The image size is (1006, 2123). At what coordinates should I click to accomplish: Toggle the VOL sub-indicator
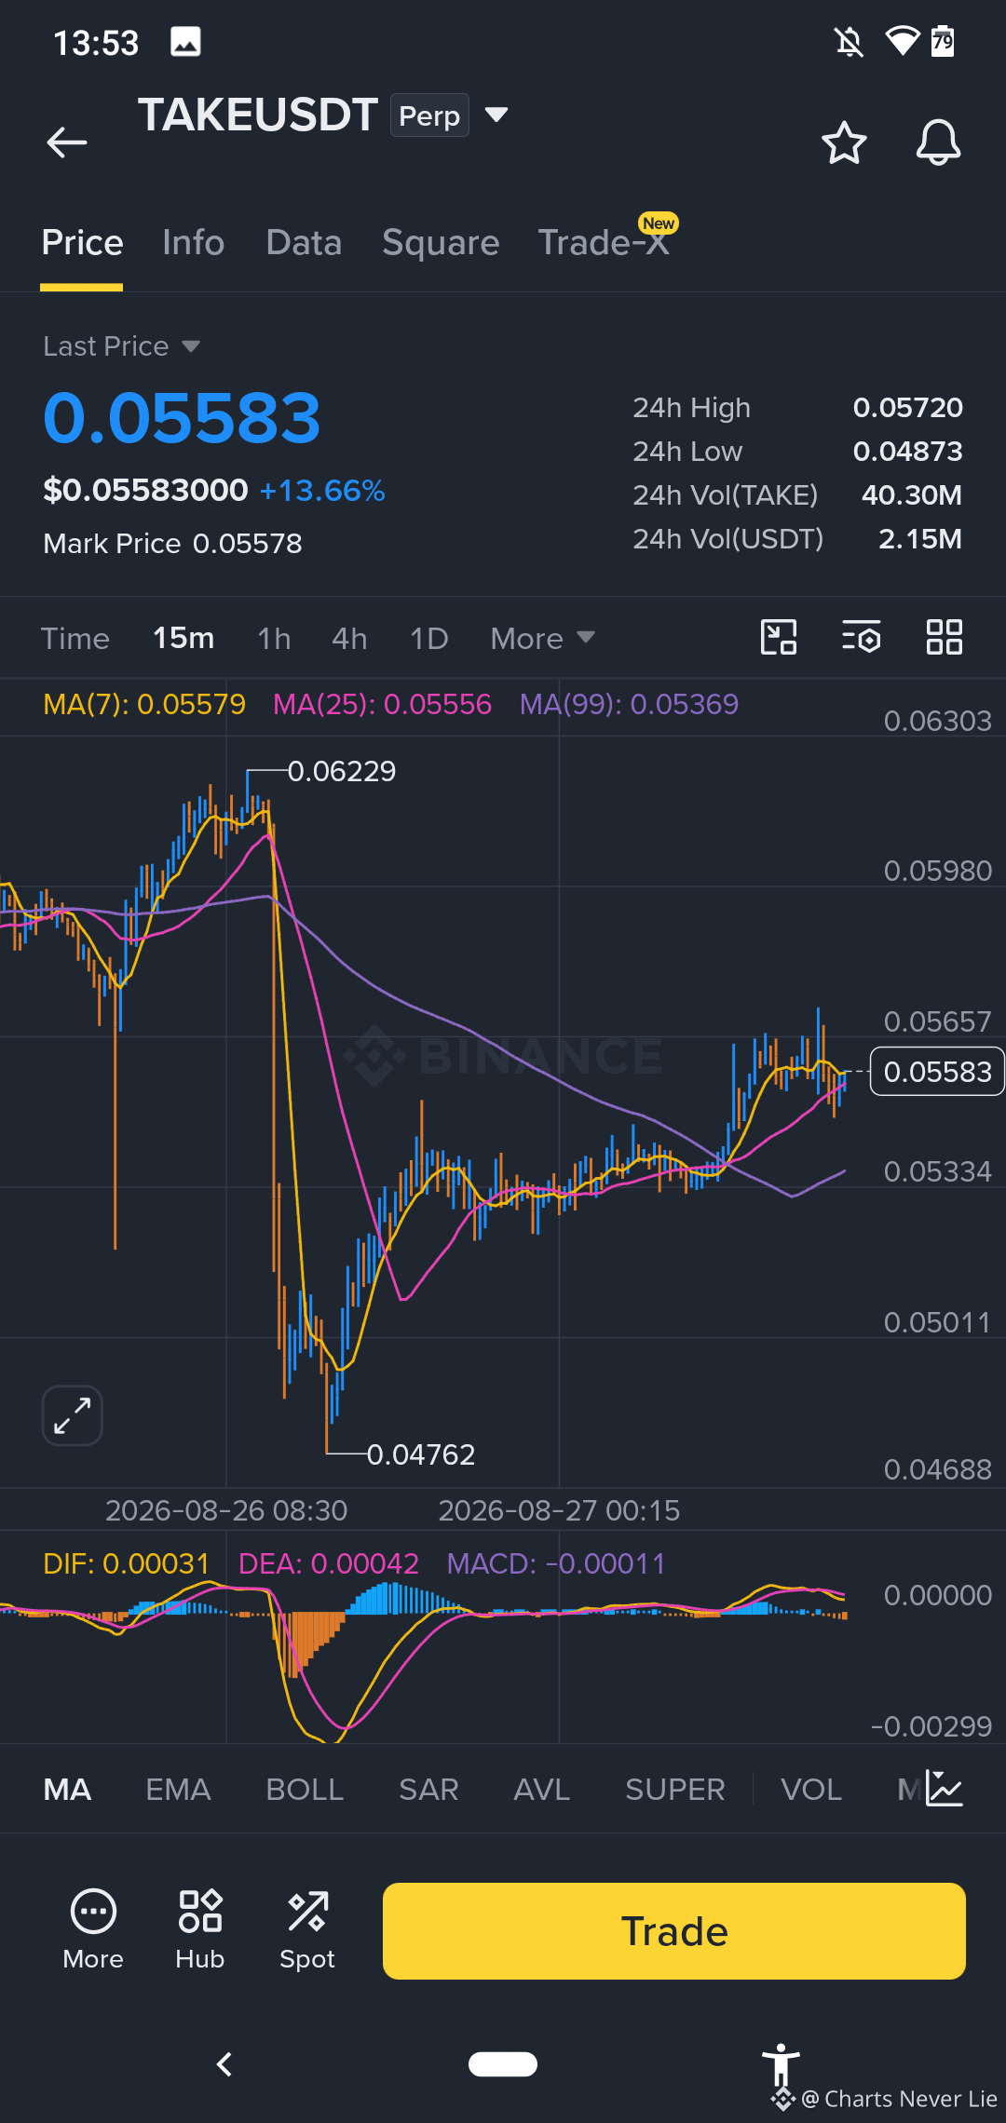(x=811, y=1790)
